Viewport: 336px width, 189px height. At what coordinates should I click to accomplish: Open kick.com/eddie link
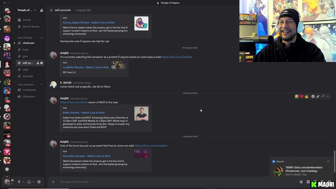pos(74,102)
